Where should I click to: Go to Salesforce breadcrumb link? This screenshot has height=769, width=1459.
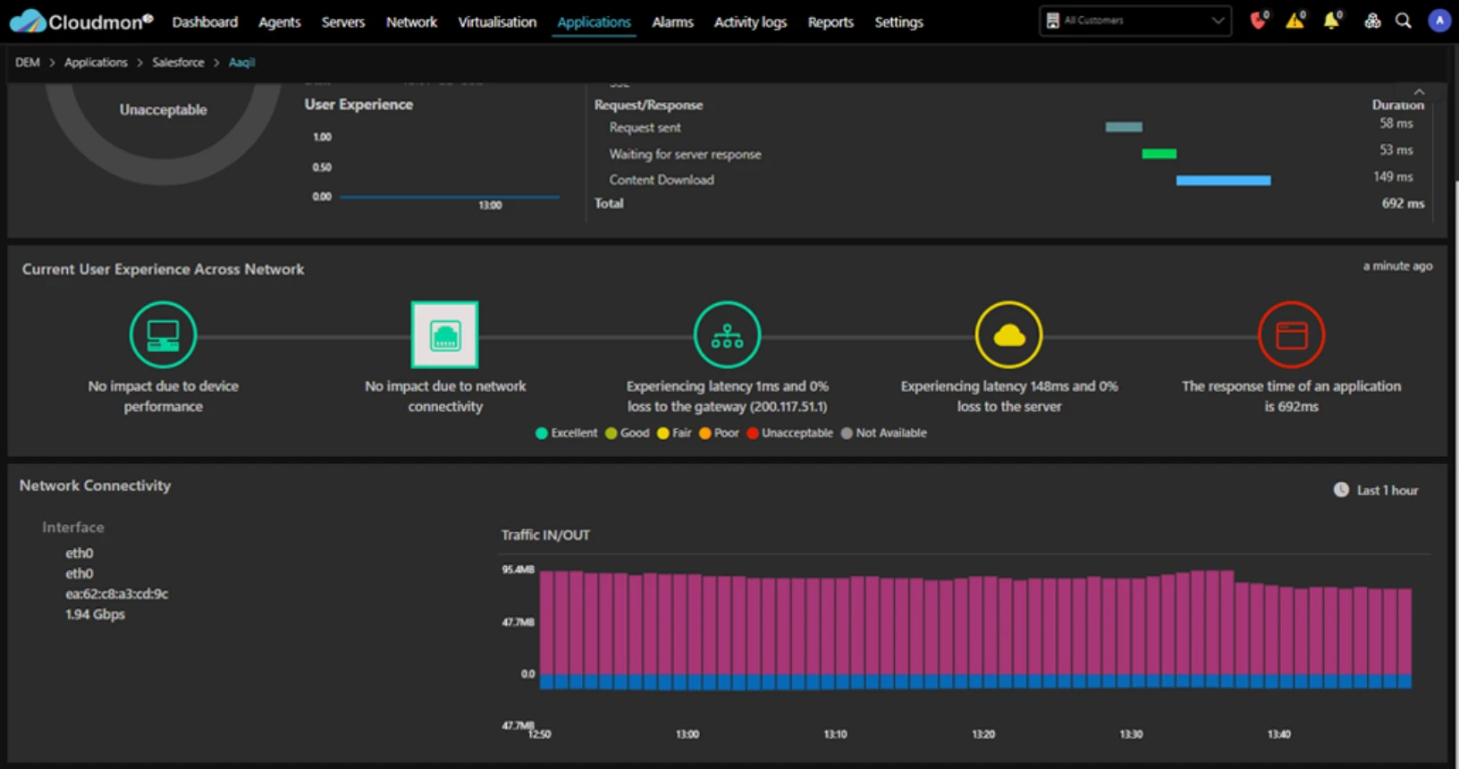pos(178,63)
